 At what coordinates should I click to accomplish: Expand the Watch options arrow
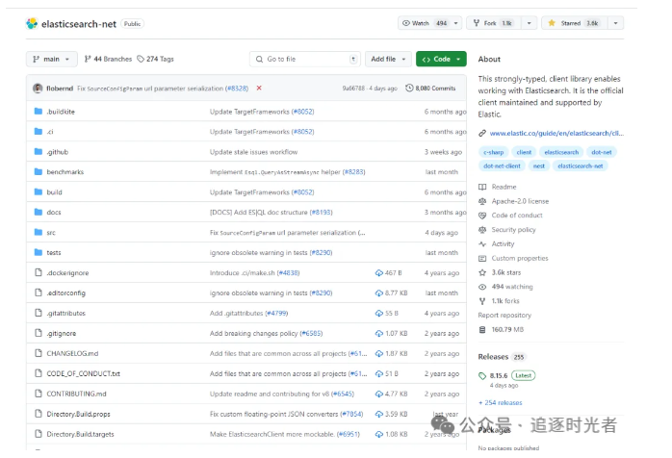455,23
